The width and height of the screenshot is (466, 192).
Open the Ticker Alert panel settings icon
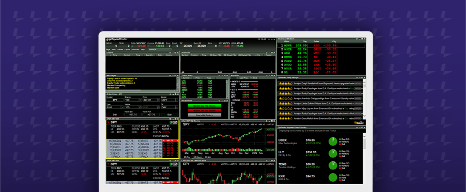(x=220, y=75)
